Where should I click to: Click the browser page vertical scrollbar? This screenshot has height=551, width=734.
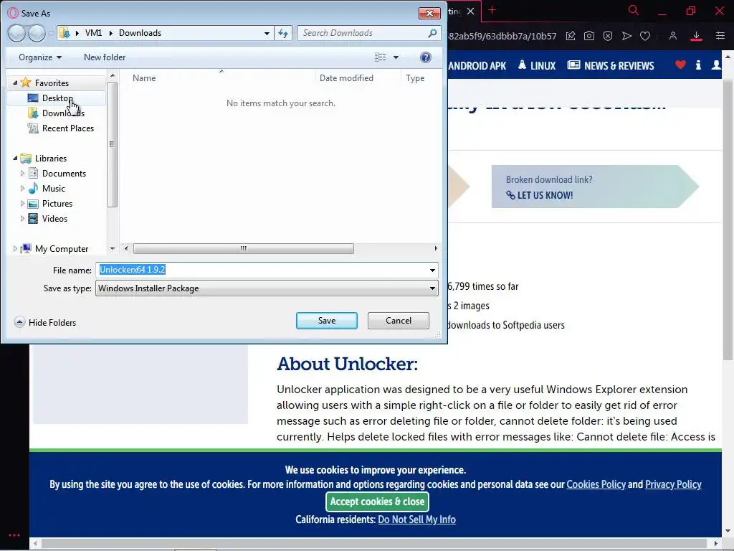point(728,220)
